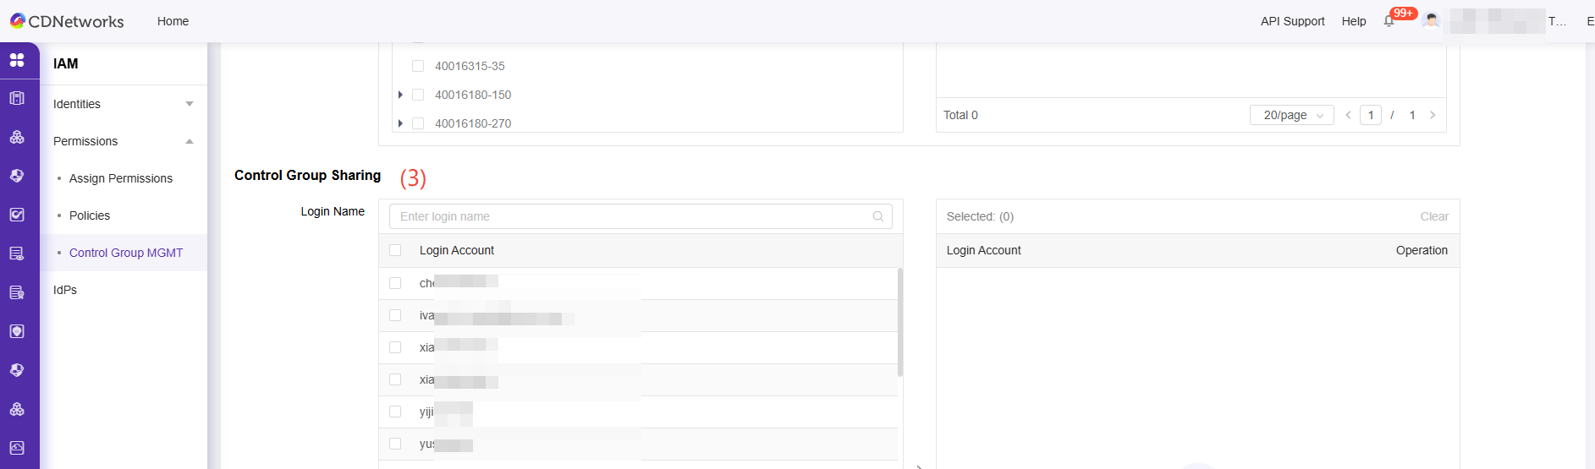
Task: Select Policies in the sidebar
Action: [x=90, y=215]
